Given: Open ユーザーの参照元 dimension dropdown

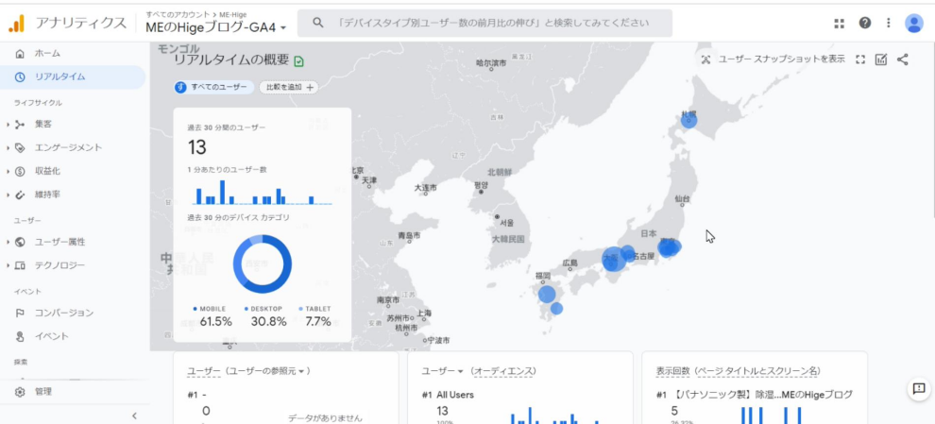Looking at the screenshot, I should (x=268, y=371).
